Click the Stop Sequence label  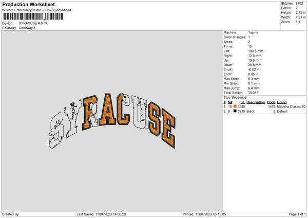click(x=235, y=98)
